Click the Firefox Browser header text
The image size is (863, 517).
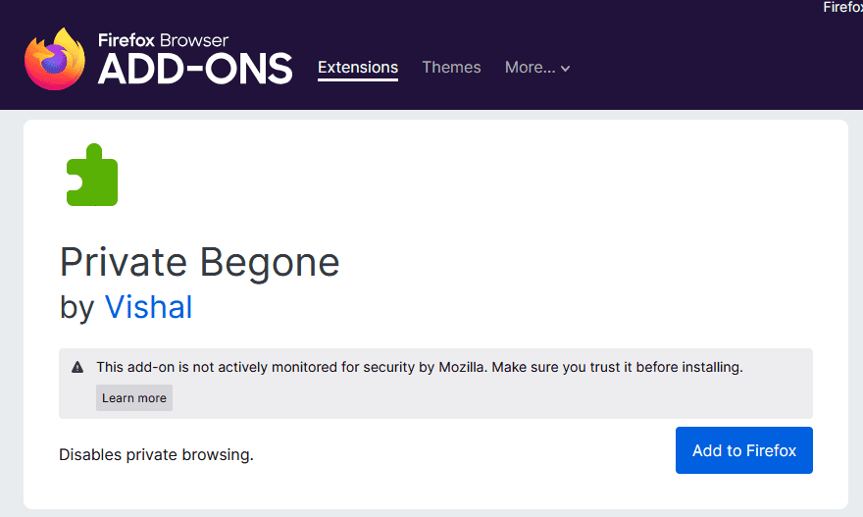(163, 40)
